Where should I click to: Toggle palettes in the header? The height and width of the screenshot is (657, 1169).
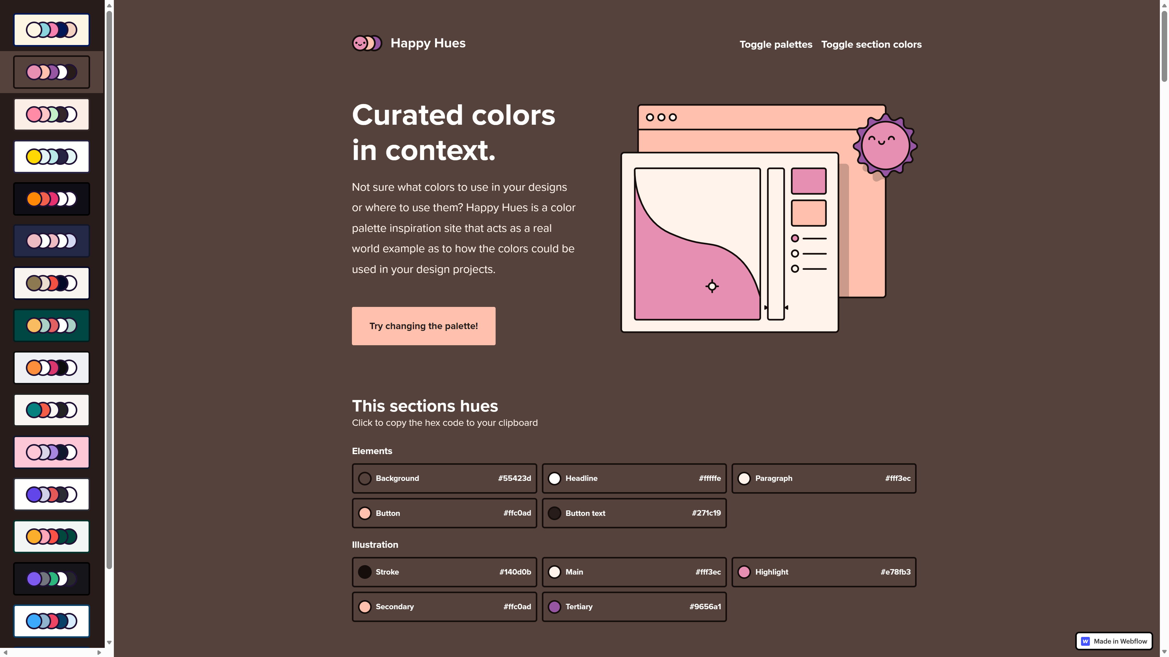point(776,44)
